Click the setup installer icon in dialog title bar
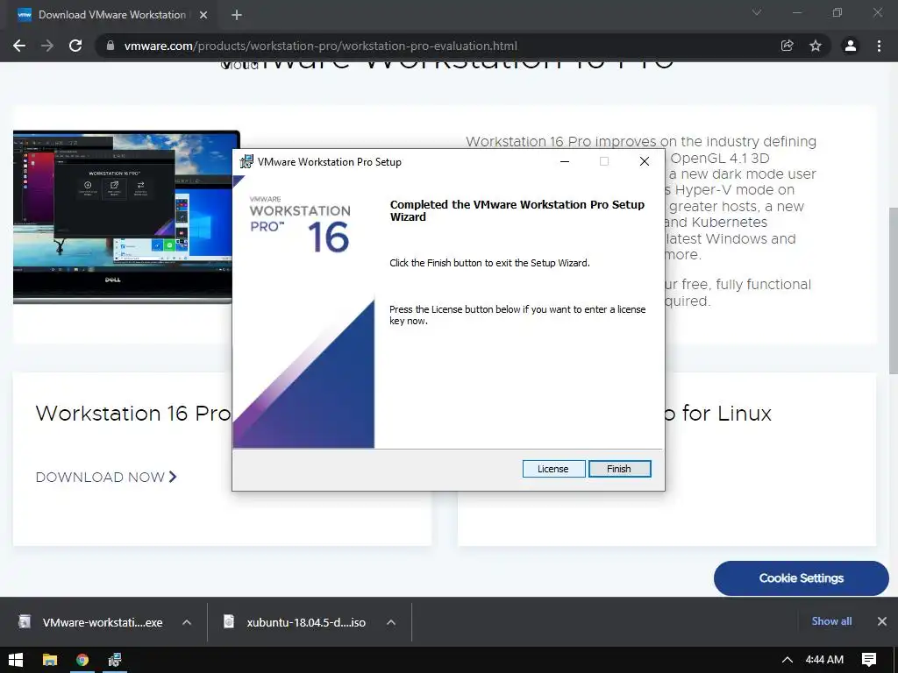The width and height of the screenshot is (898, 673). [246, 161]
